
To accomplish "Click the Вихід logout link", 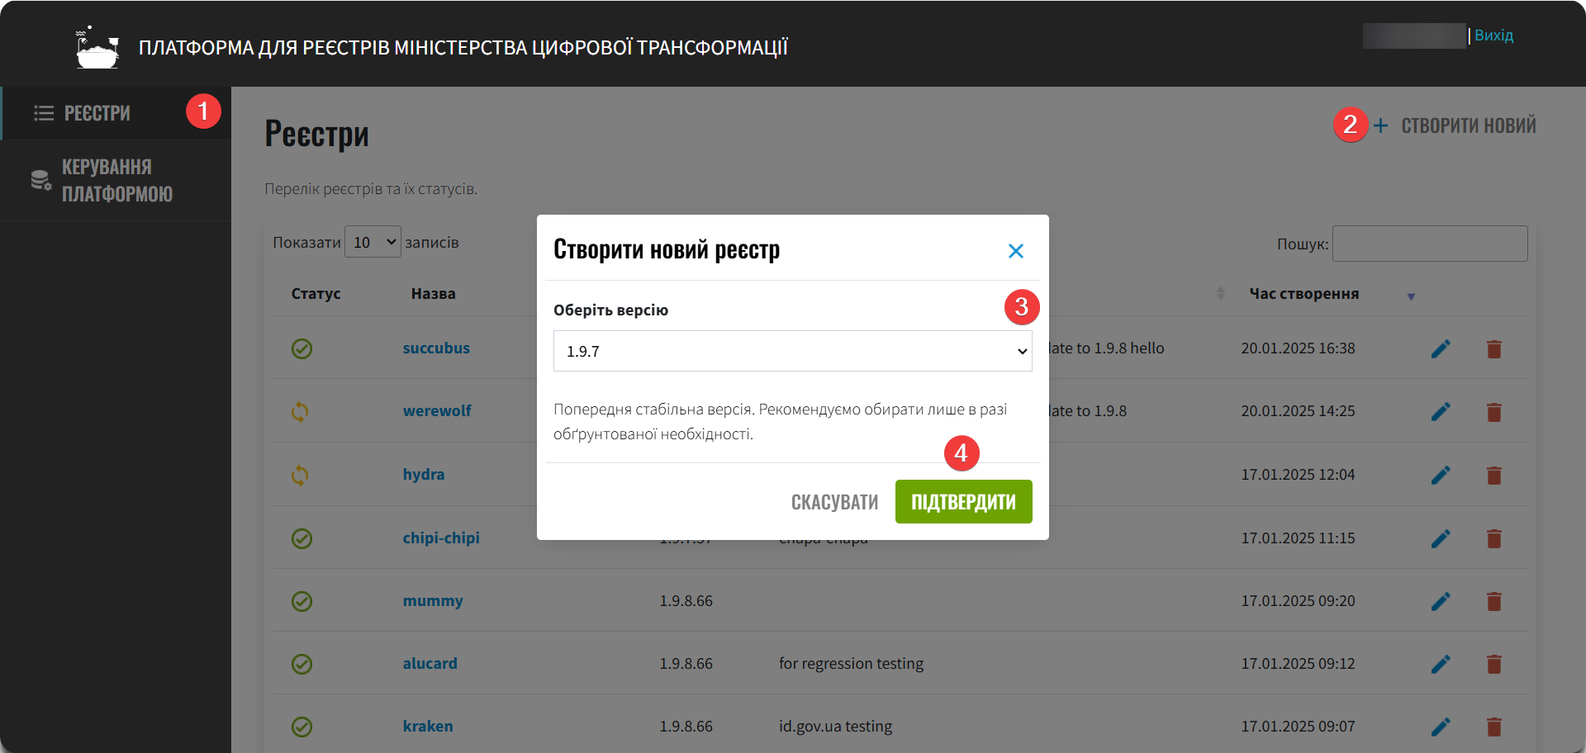I will click(x=1493, y=36).
